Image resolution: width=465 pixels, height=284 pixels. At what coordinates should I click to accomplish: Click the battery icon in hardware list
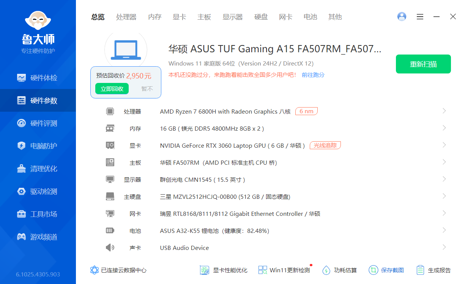tap(110, 231)
